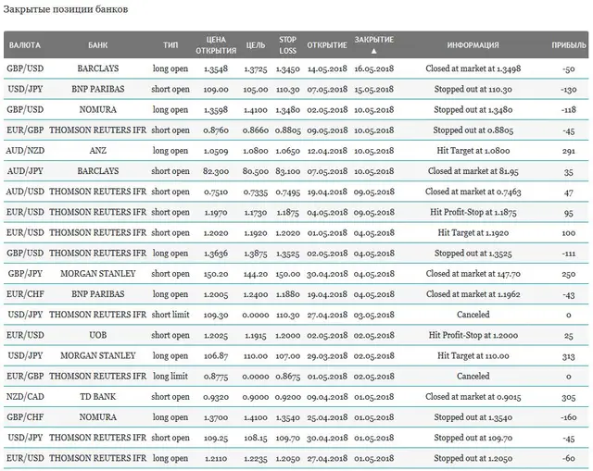Click the ANZ bank name
The image size is (593, 471).
(x=97, y=151)
